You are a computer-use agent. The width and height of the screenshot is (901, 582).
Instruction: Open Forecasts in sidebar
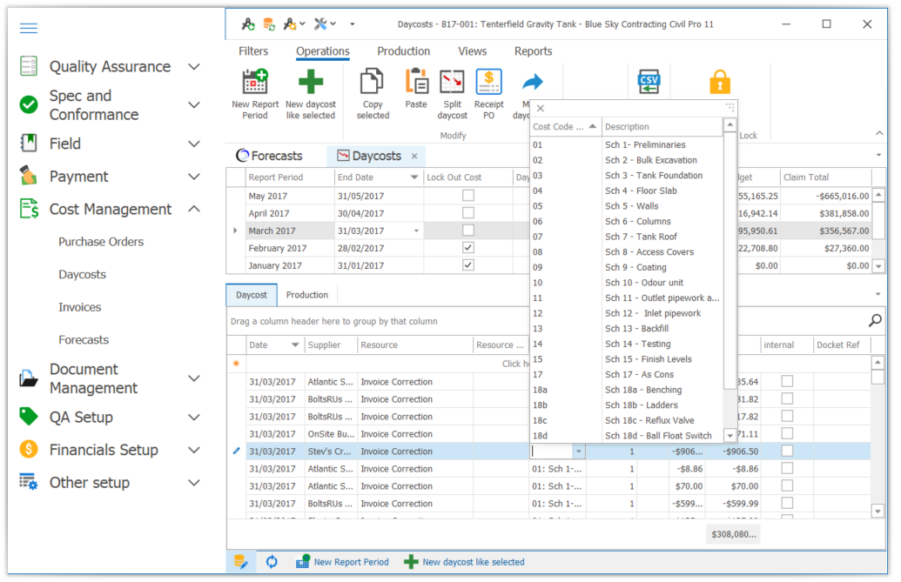[84, 340]
